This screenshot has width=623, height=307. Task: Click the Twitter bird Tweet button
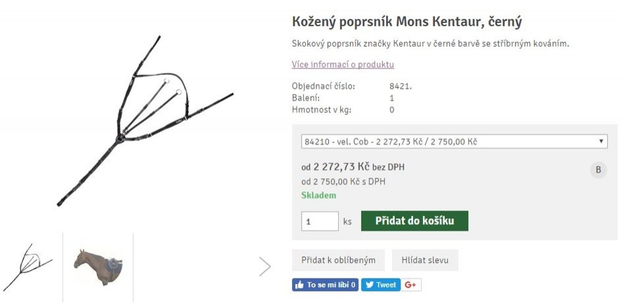coord(380,285)
